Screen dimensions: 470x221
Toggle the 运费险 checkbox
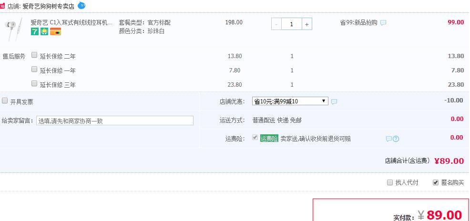click(x=255, y=138)
